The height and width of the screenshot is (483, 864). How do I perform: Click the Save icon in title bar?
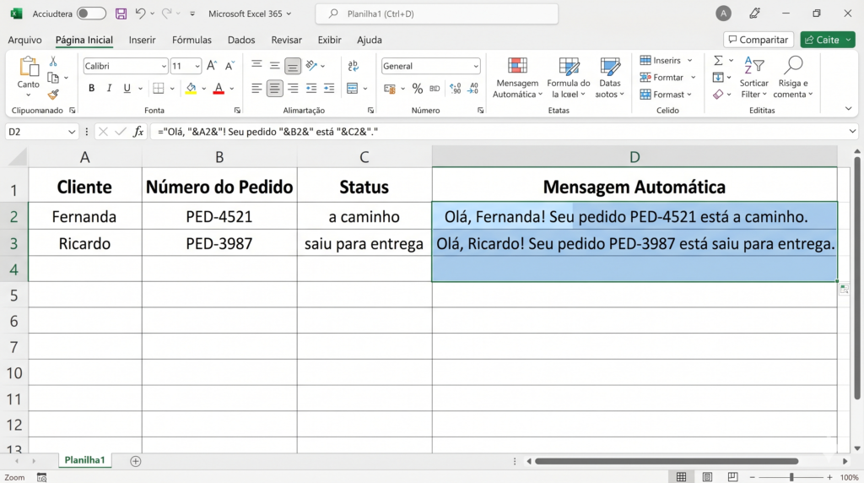[121, 14]
